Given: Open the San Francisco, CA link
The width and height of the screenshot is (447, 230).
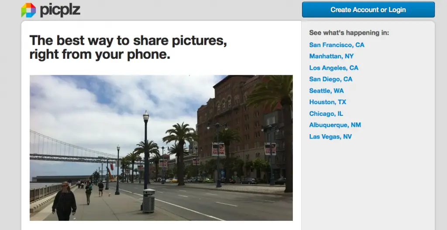Looking at the screenshot, I should (x=337, y=45).
